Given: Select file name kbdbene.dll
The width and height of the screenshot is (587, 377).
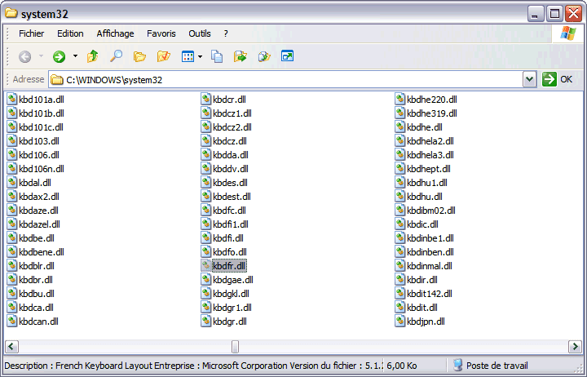Looking at the screenshot, I should click(x=42, y=252).
